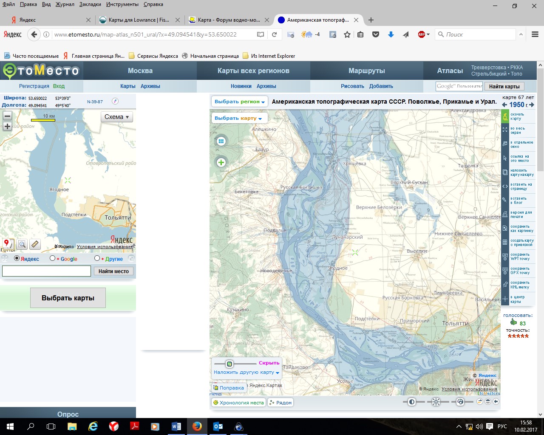Select the Google radio button
544x435 pixels.
click(52, 258)
